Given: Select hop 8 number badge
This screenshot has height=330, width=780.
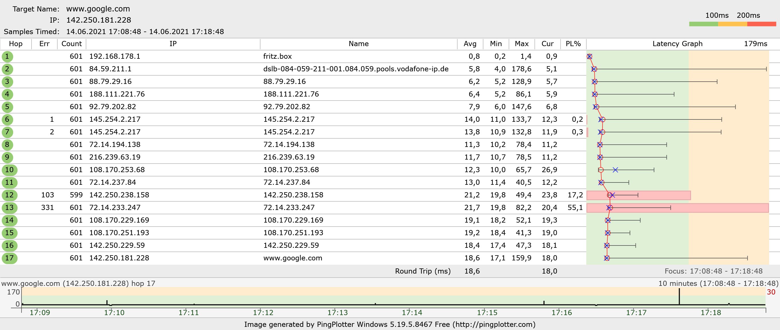Looking at the screenshot, I should (x=7, y=145).
